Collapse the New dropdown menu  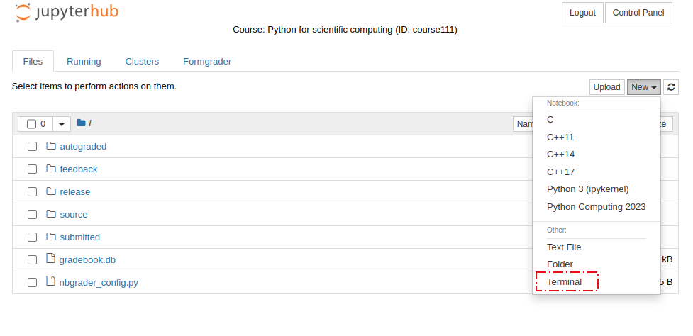click(644, 87)
